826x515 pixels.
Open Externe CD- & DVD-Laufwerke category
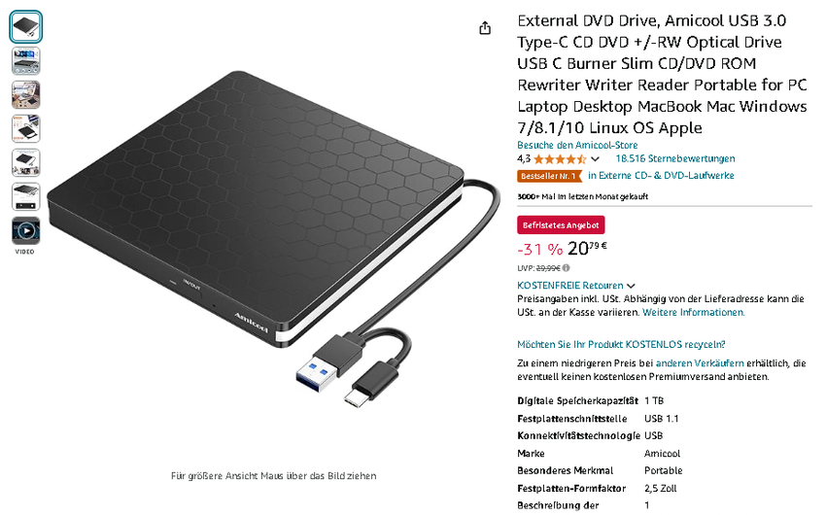(x=661, y=175)
